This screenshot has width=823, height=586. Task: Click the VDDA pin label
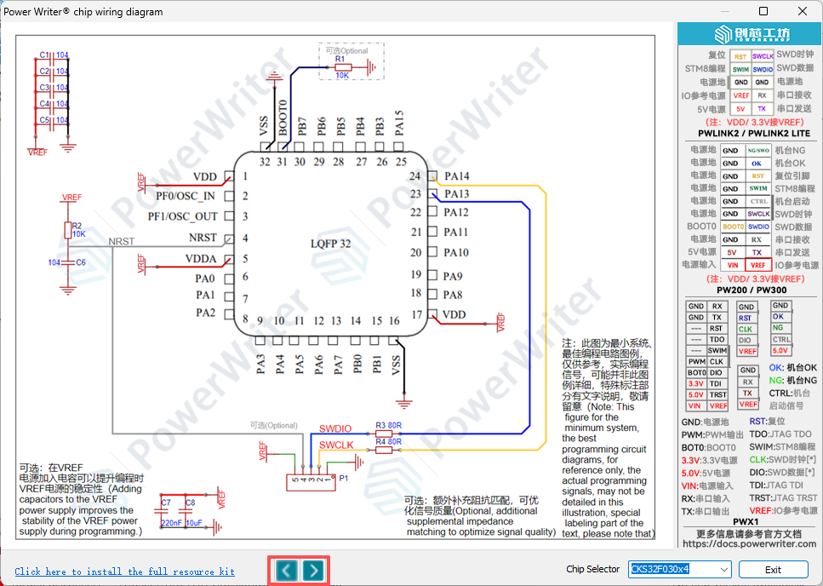[x=201, y=259]
